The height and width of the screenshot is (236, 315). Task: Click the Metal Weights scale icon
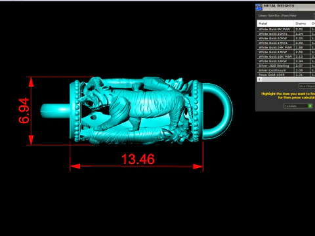259,7
